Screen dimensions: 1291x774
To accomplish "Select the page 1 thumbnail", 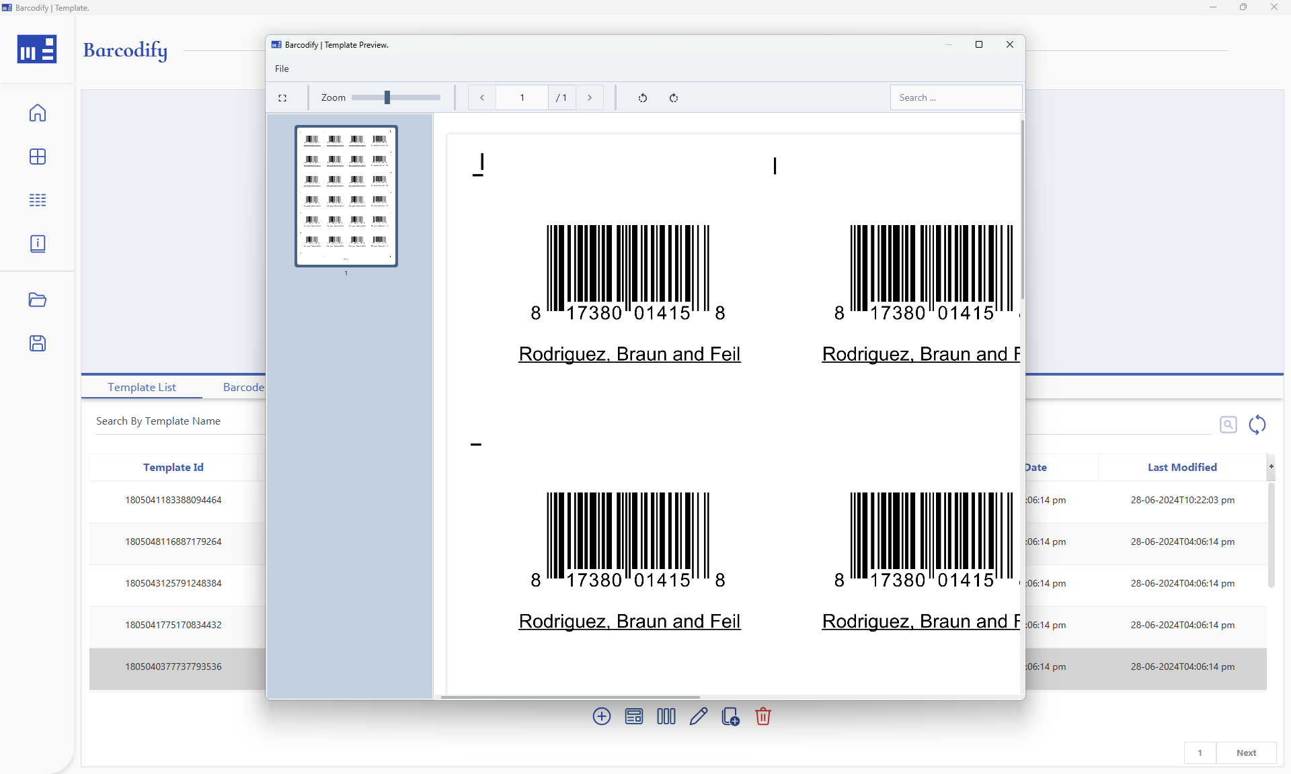I will click(346, 196).
